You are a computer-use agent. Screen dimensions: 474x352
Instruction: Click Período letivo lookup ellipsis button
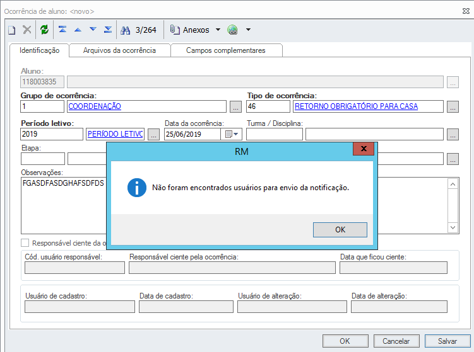pos(153,135)
